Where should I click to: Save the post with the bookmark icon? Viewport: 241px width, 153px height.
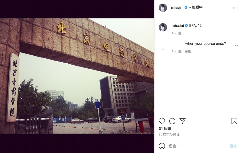pyautogui.click(x=234, y=121)
